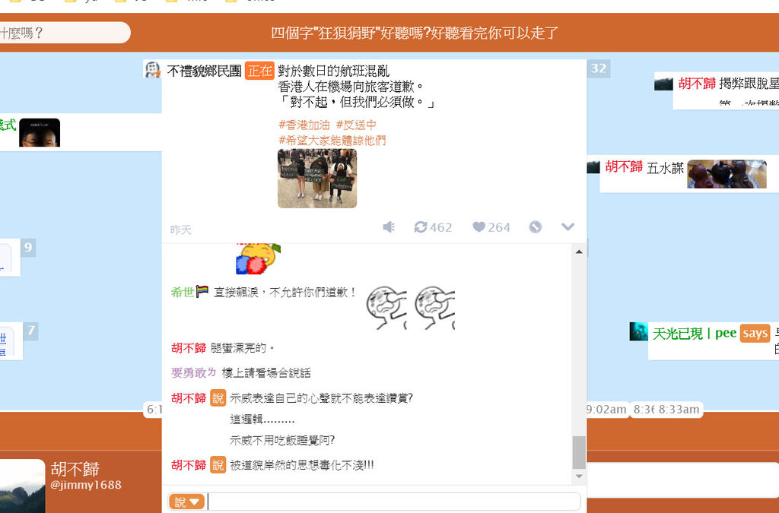Open 天光已現 | pee user link
Image resolution: width=779 pixels, height=513 pixels.
(x=694, y=334)
